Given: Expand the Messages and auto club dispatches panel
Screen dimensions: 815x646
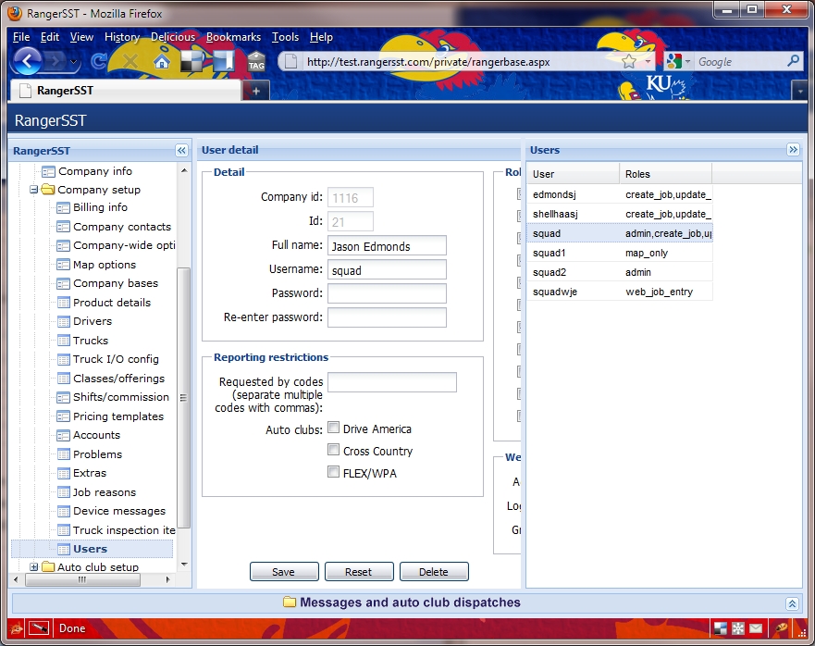Looking at the screenshot, I should pos(792,603).
